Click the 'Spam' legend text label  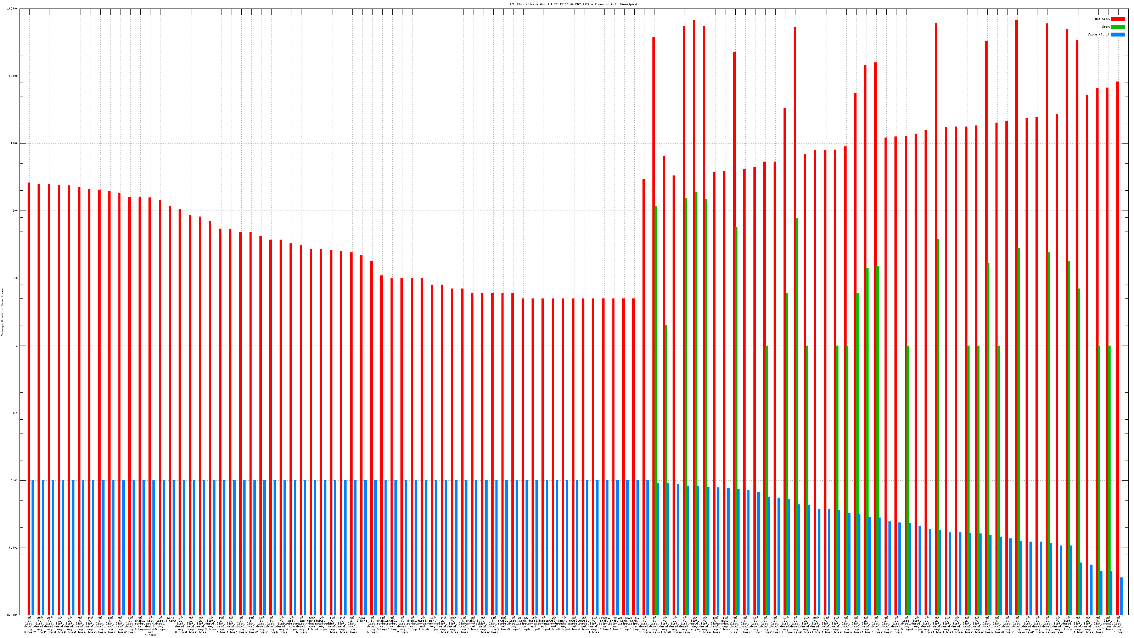click(x=1106, y=27)
